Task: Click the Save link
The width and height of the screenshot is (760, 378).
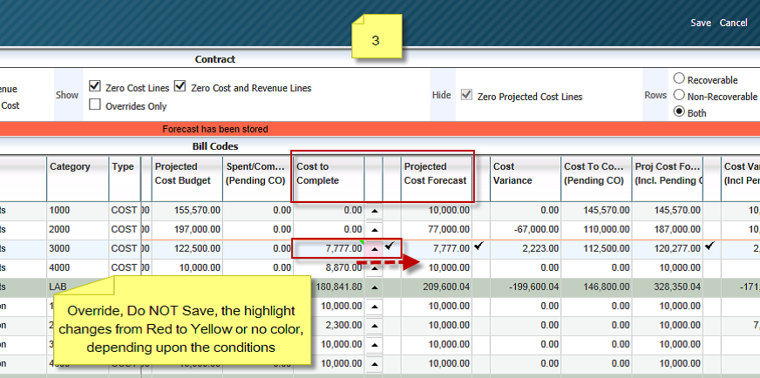Action: click(701, 23)
